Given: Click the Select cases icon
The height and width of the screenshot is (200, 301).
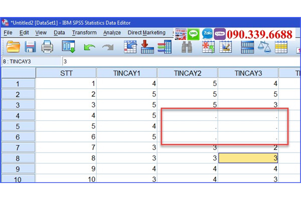Looking at the screenshot, I should 281,47.
